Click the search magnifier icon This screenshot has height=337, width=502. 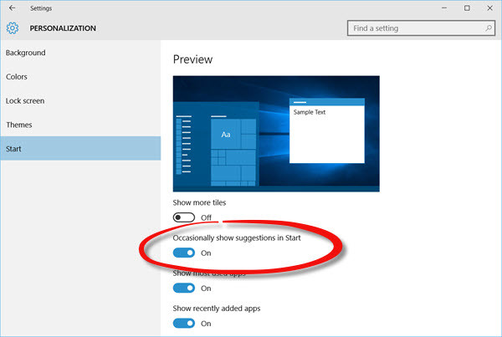489,28
